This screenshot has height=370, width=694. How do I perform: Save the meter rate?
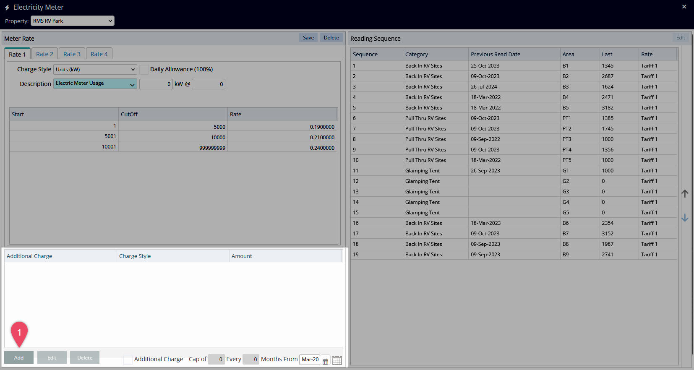click(308, 38)
